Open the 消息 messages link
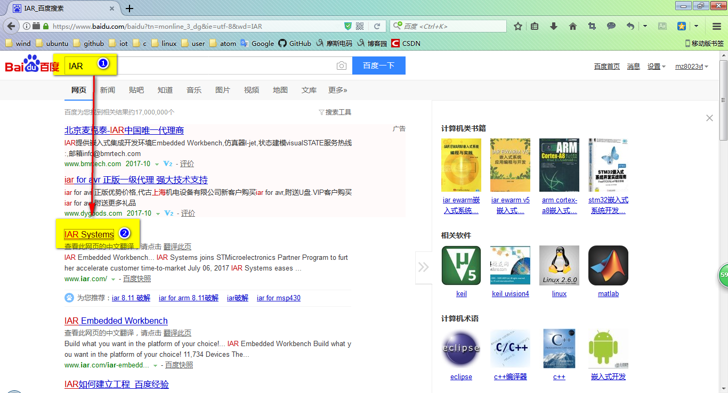Viewport: 728px width, 393px height. click(634, 66)
